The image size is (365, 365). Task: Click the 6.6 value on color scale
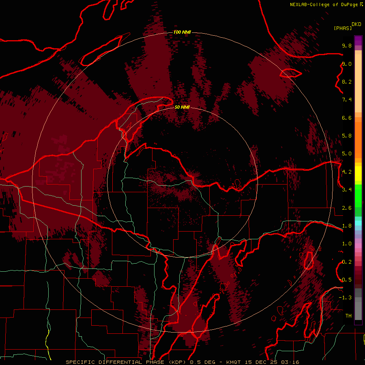click(x=347, y=118)
